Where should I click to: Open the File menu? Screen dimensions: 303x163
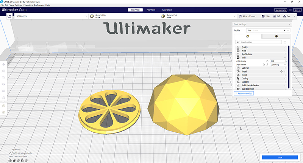coord(2,5)
